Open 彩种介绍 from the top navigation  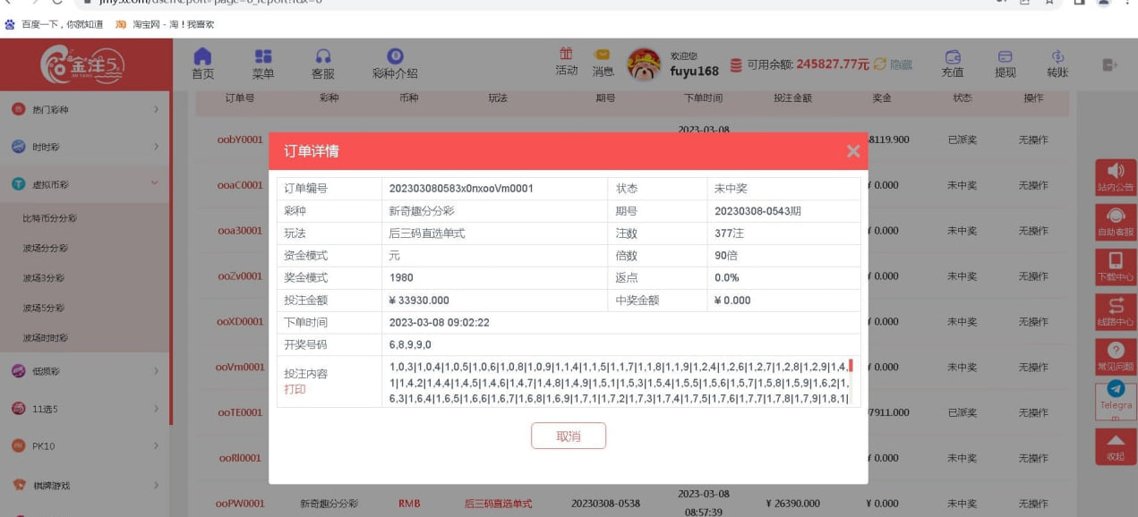[394, 63]
